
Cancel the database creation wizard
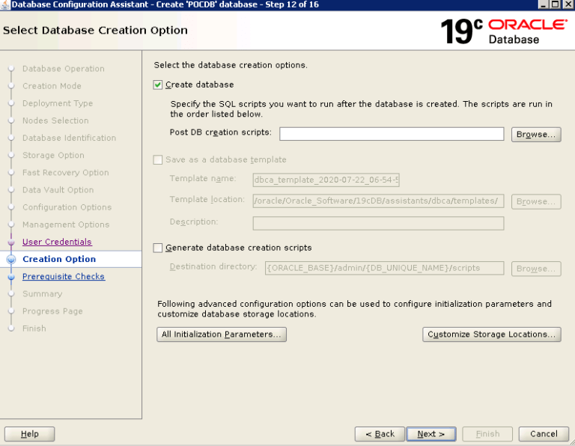544,434
